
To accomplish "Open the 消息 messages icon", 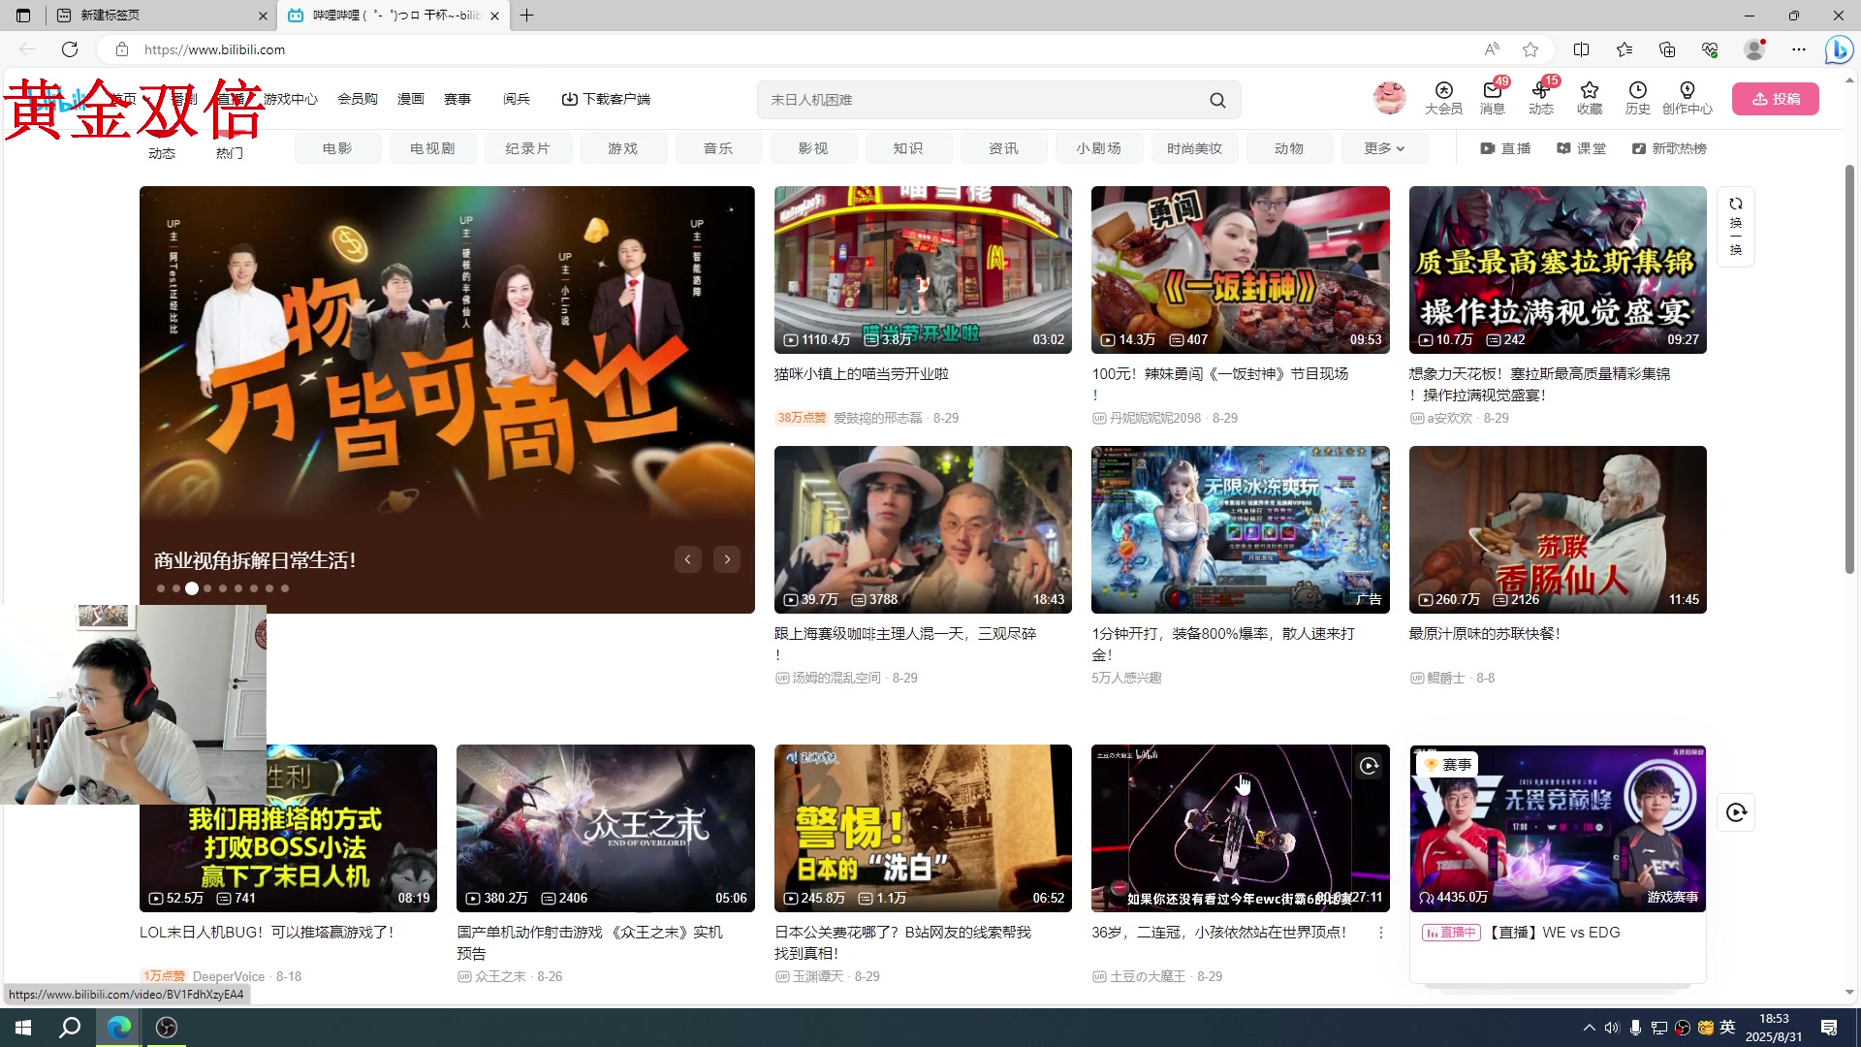I will pos(1493,99).
